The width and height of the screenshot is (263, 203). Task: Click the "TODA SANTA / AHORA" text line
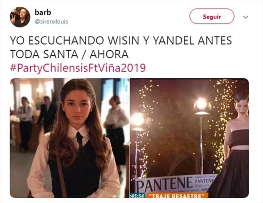coord(69,54)
